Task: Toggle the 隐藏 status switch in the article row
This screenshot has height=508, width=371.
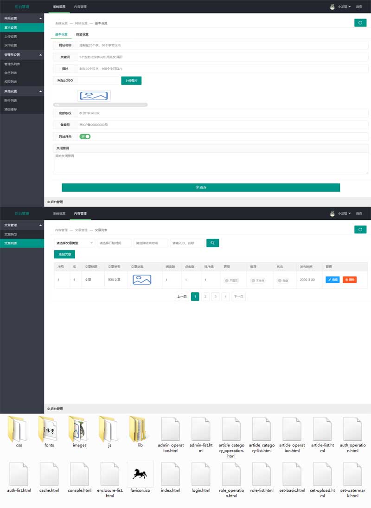Action: pyautogui.click(x=283, y=280)
